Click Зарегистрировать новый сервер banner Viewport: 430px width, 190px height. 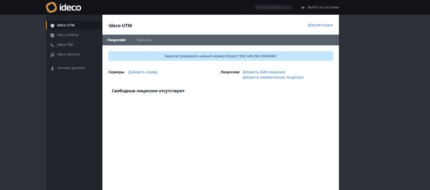(220, 56)
